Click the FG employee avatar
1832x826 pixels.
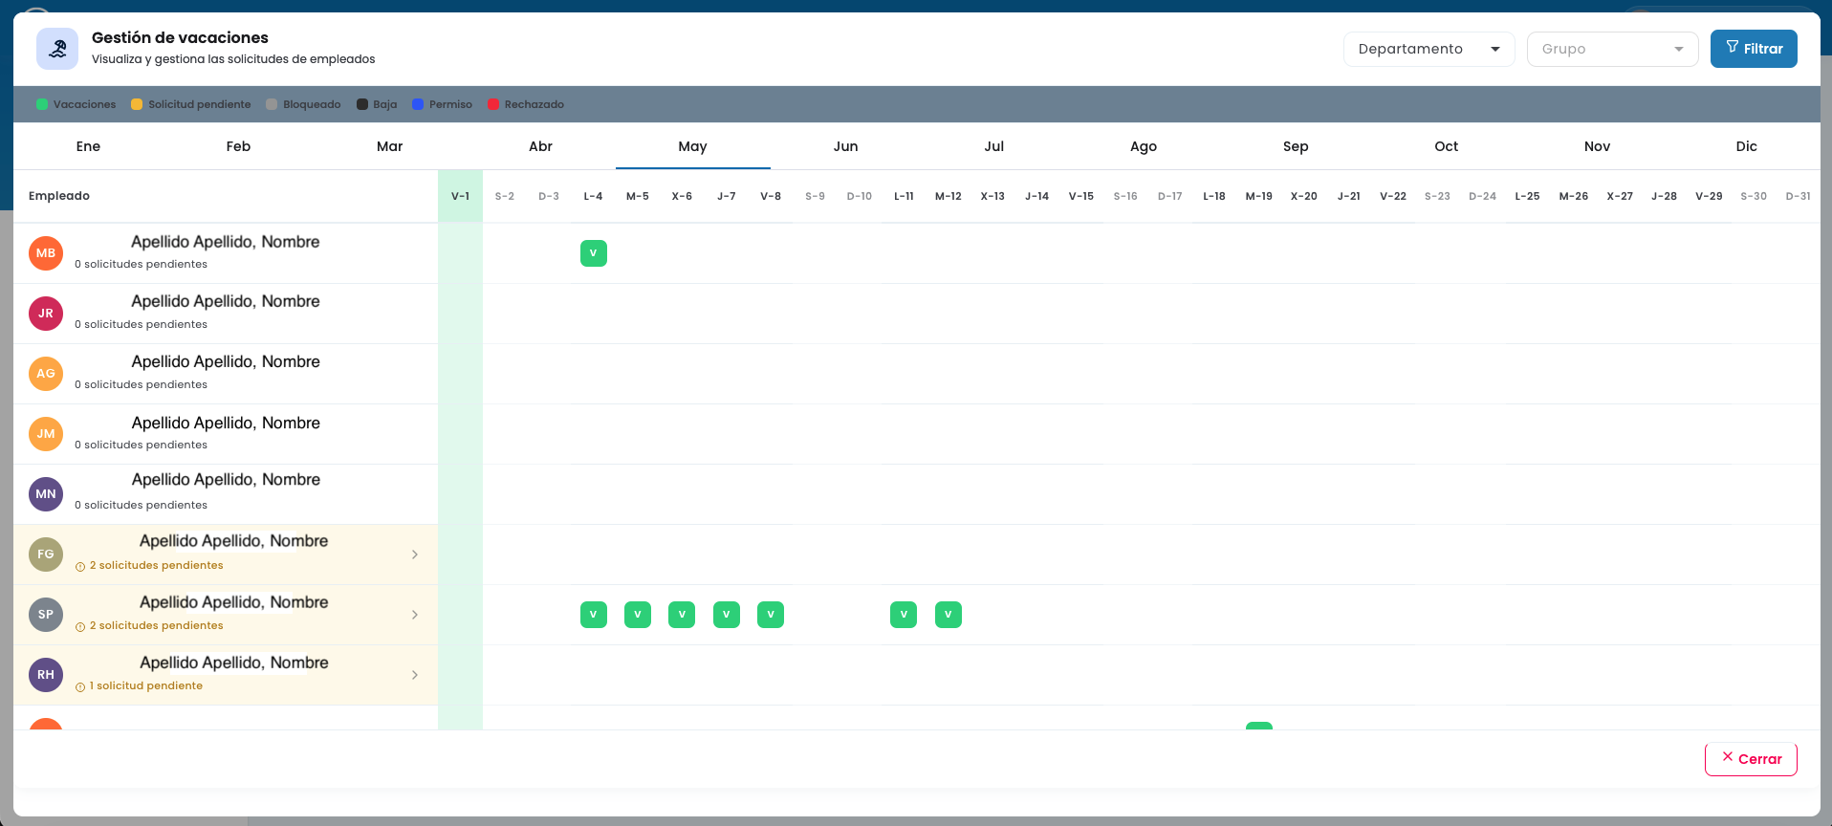(46, 554)
